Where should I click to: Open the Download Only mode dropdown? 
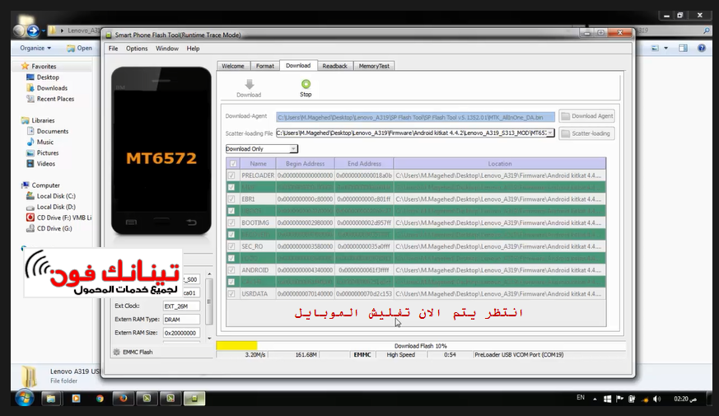261,148
